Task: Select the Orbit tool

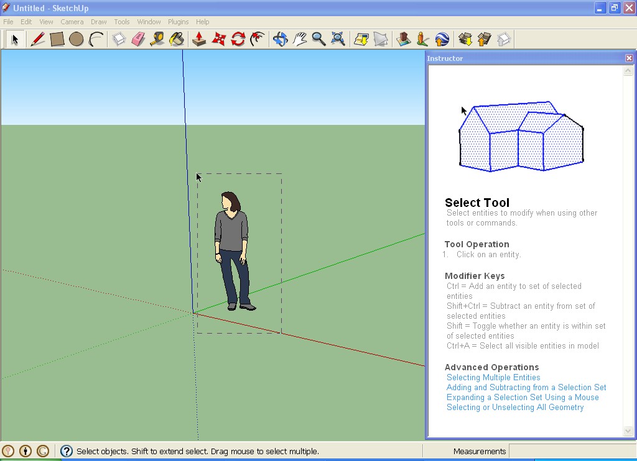Action: point(281,39)
